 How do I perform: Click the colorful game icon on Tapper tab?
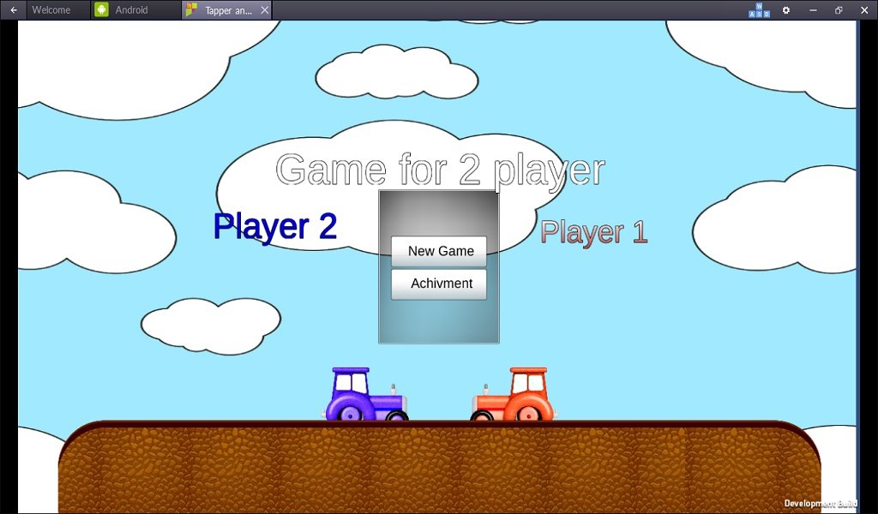(193, 10)
